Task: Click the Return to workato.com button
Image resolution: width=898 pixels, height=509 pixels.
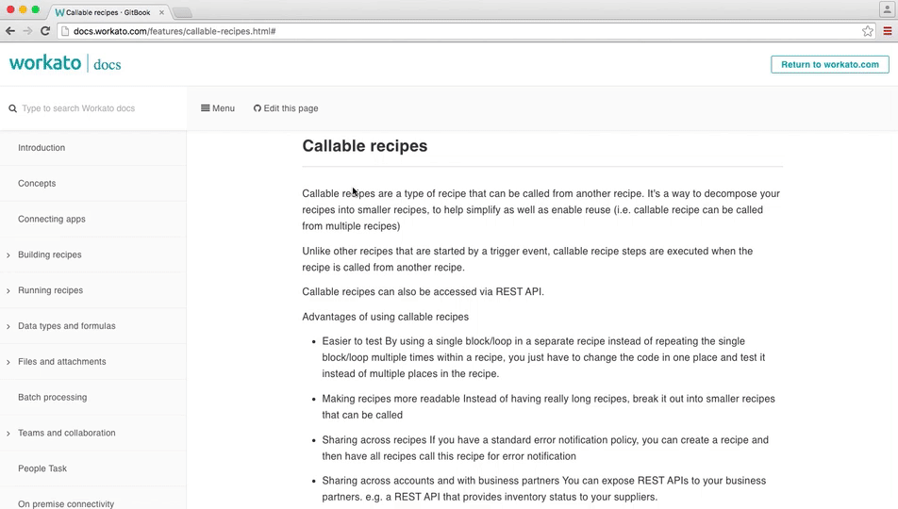Action: [829, 65]
